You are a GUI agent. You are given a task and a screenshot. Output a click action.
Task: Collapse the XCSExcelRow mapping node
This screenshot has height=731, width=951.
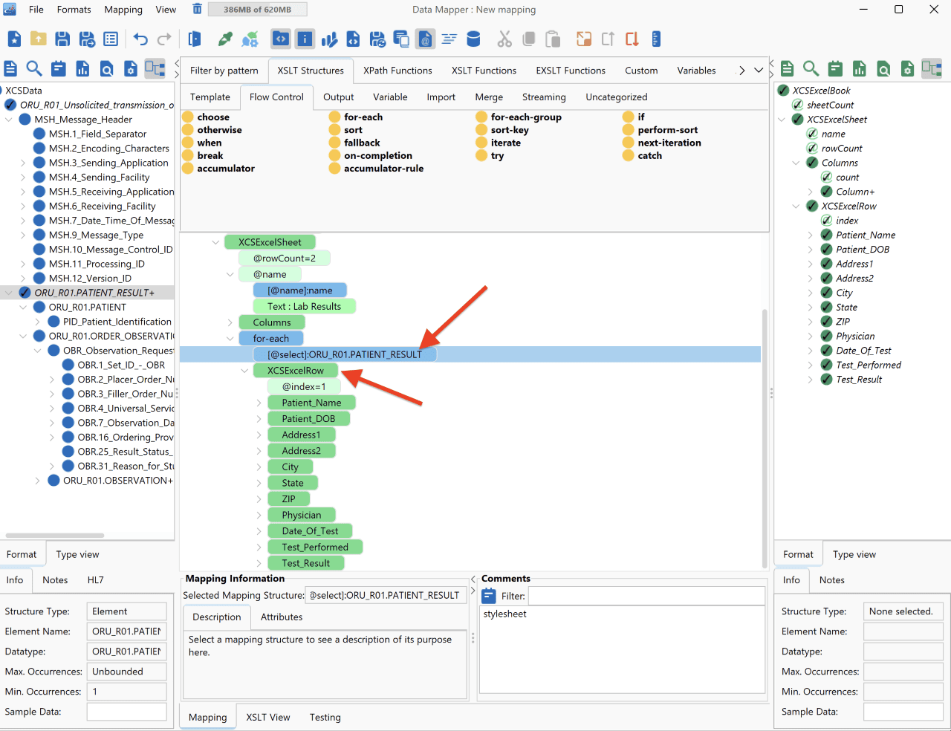pyautogui.click(x=244, y=371)
